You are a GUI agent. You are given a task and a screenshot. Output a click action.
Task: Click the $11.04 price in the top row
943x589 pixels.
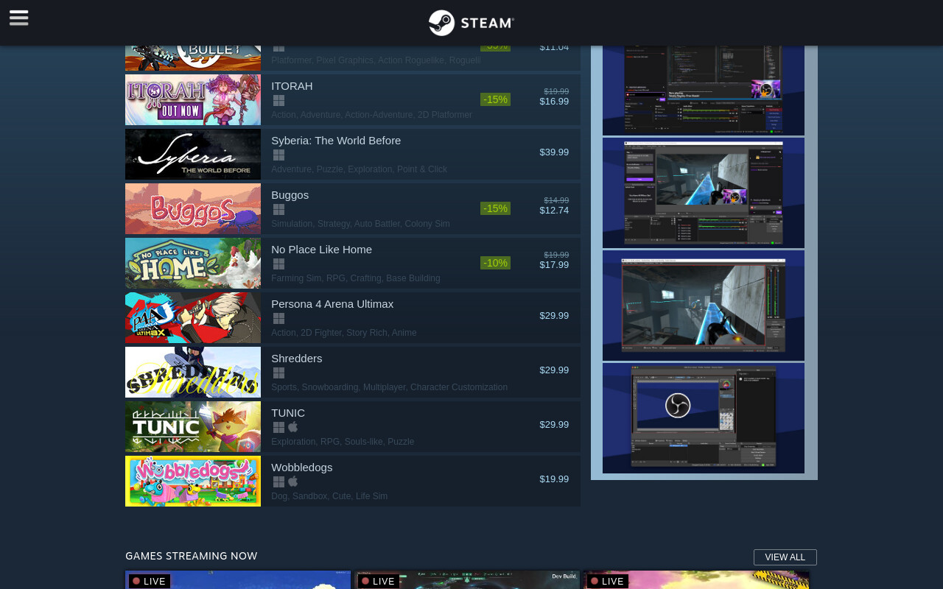(554, 48)
